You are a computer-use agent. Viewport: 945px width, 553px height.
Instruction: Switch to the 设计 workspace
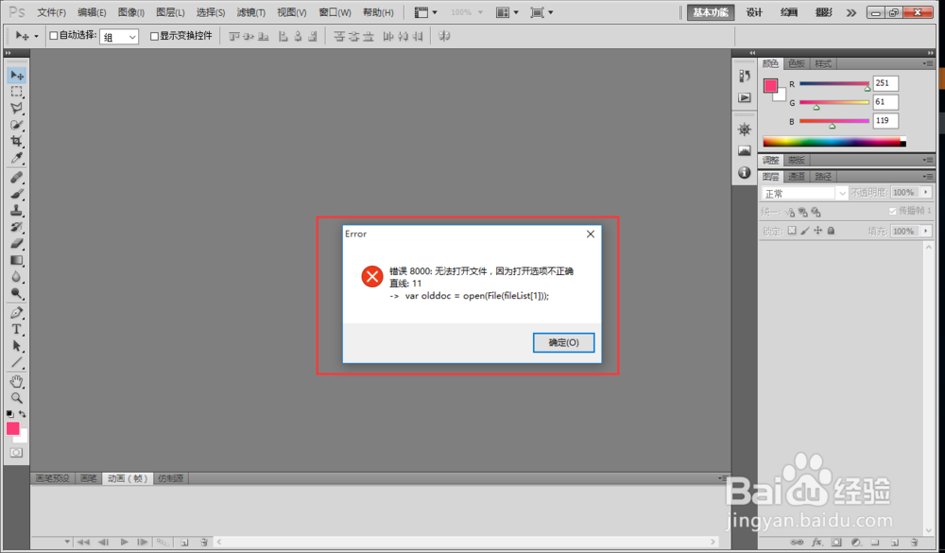point(753,12)
